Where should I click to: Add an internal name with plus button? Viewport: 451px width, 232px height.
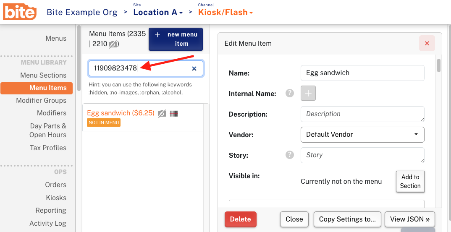point(308,93)
